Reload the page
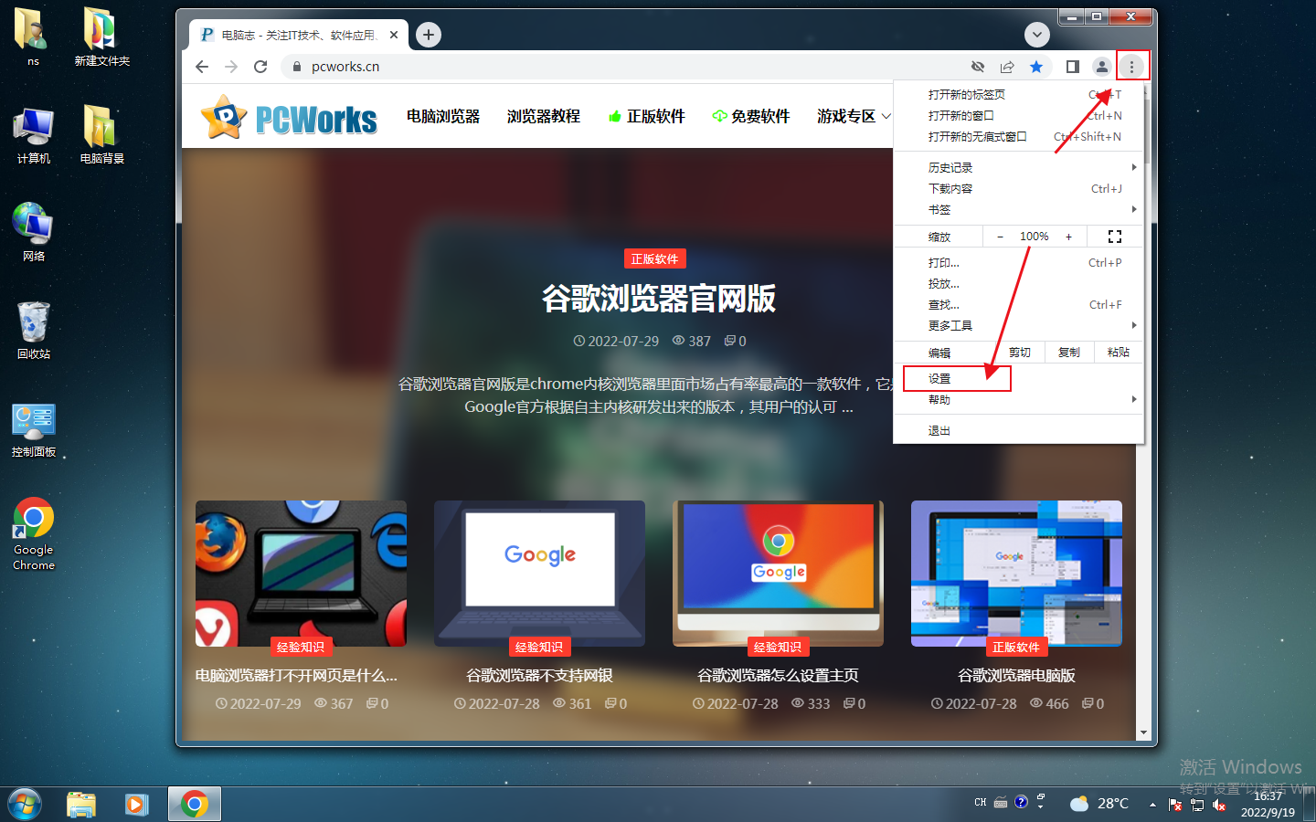 click(260, 67)
